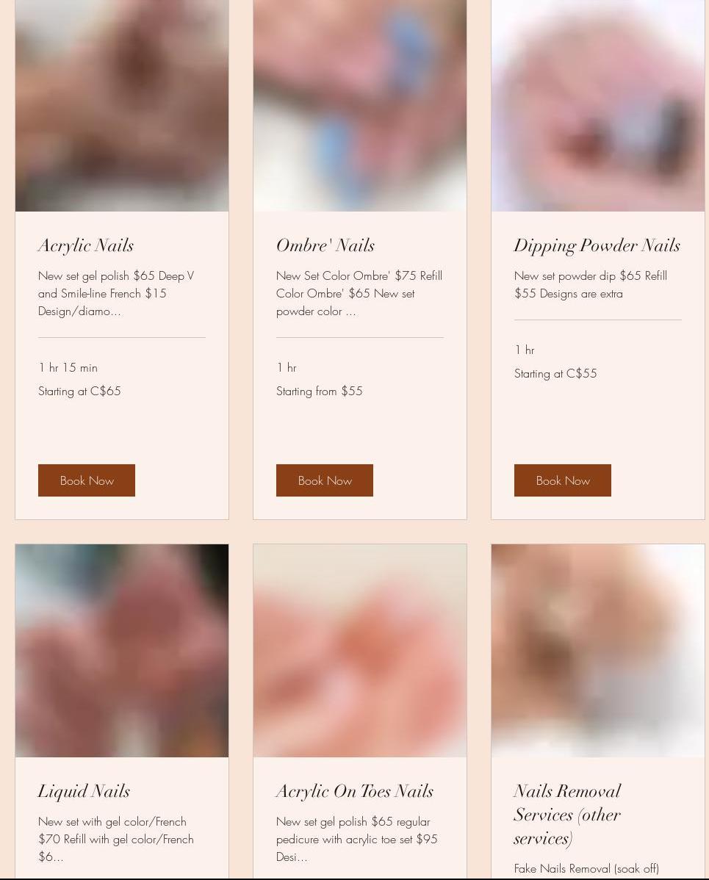Open the Acrylic Nails title link

(x=86, y=245)
